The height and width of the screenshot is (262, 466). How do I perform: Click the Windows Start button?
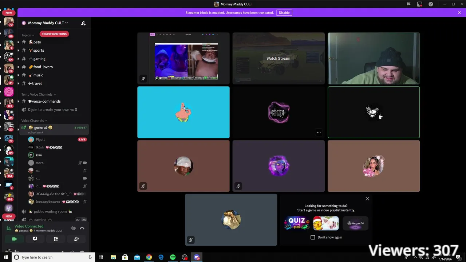[6, 257]
